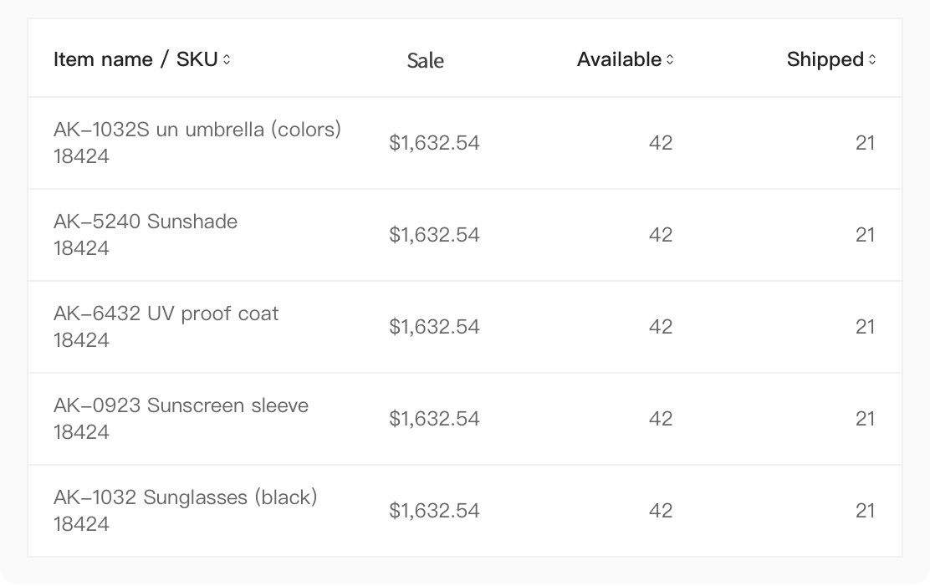Select sale price of Sunglasses (black) row
Screen dimensions: 930x586
(434, 511)
